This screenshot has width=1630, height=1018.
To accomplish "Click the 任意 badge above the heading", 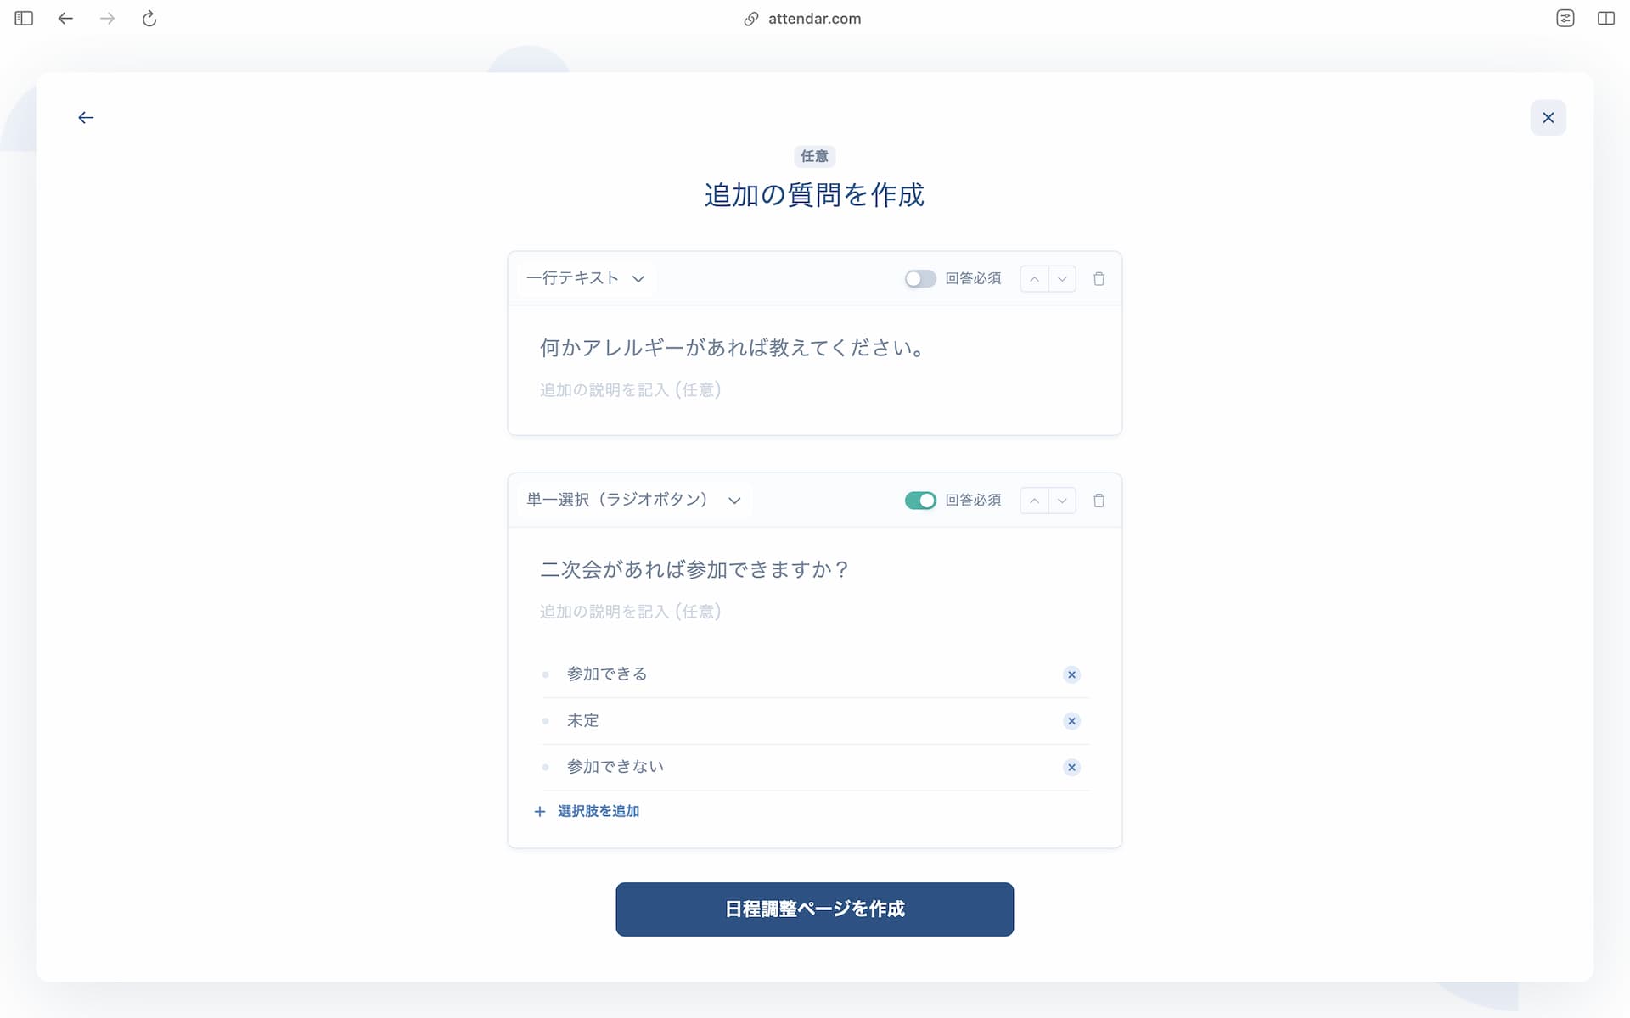I will (x=814, y=156).
